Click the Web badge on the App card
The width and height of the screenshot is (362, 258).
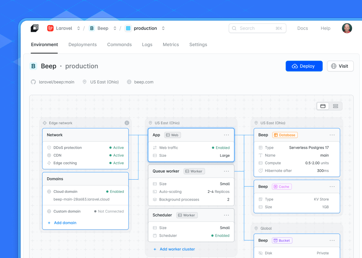(172, 135)
